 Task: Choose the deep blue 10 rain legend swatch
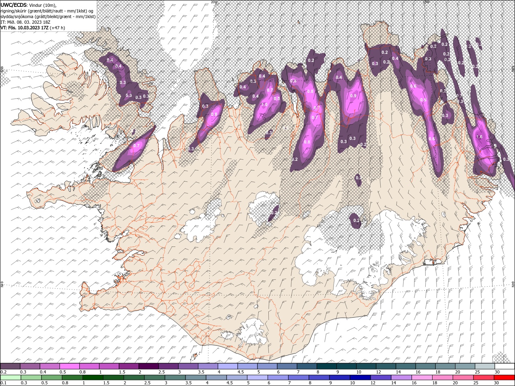[360, 378]
